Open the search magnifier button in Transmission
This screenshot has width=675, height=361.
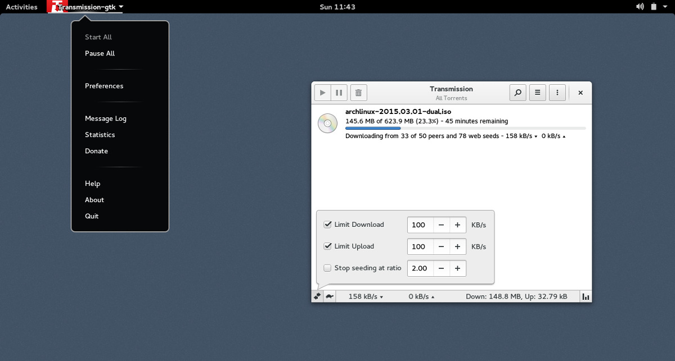[x=518, y=93]
